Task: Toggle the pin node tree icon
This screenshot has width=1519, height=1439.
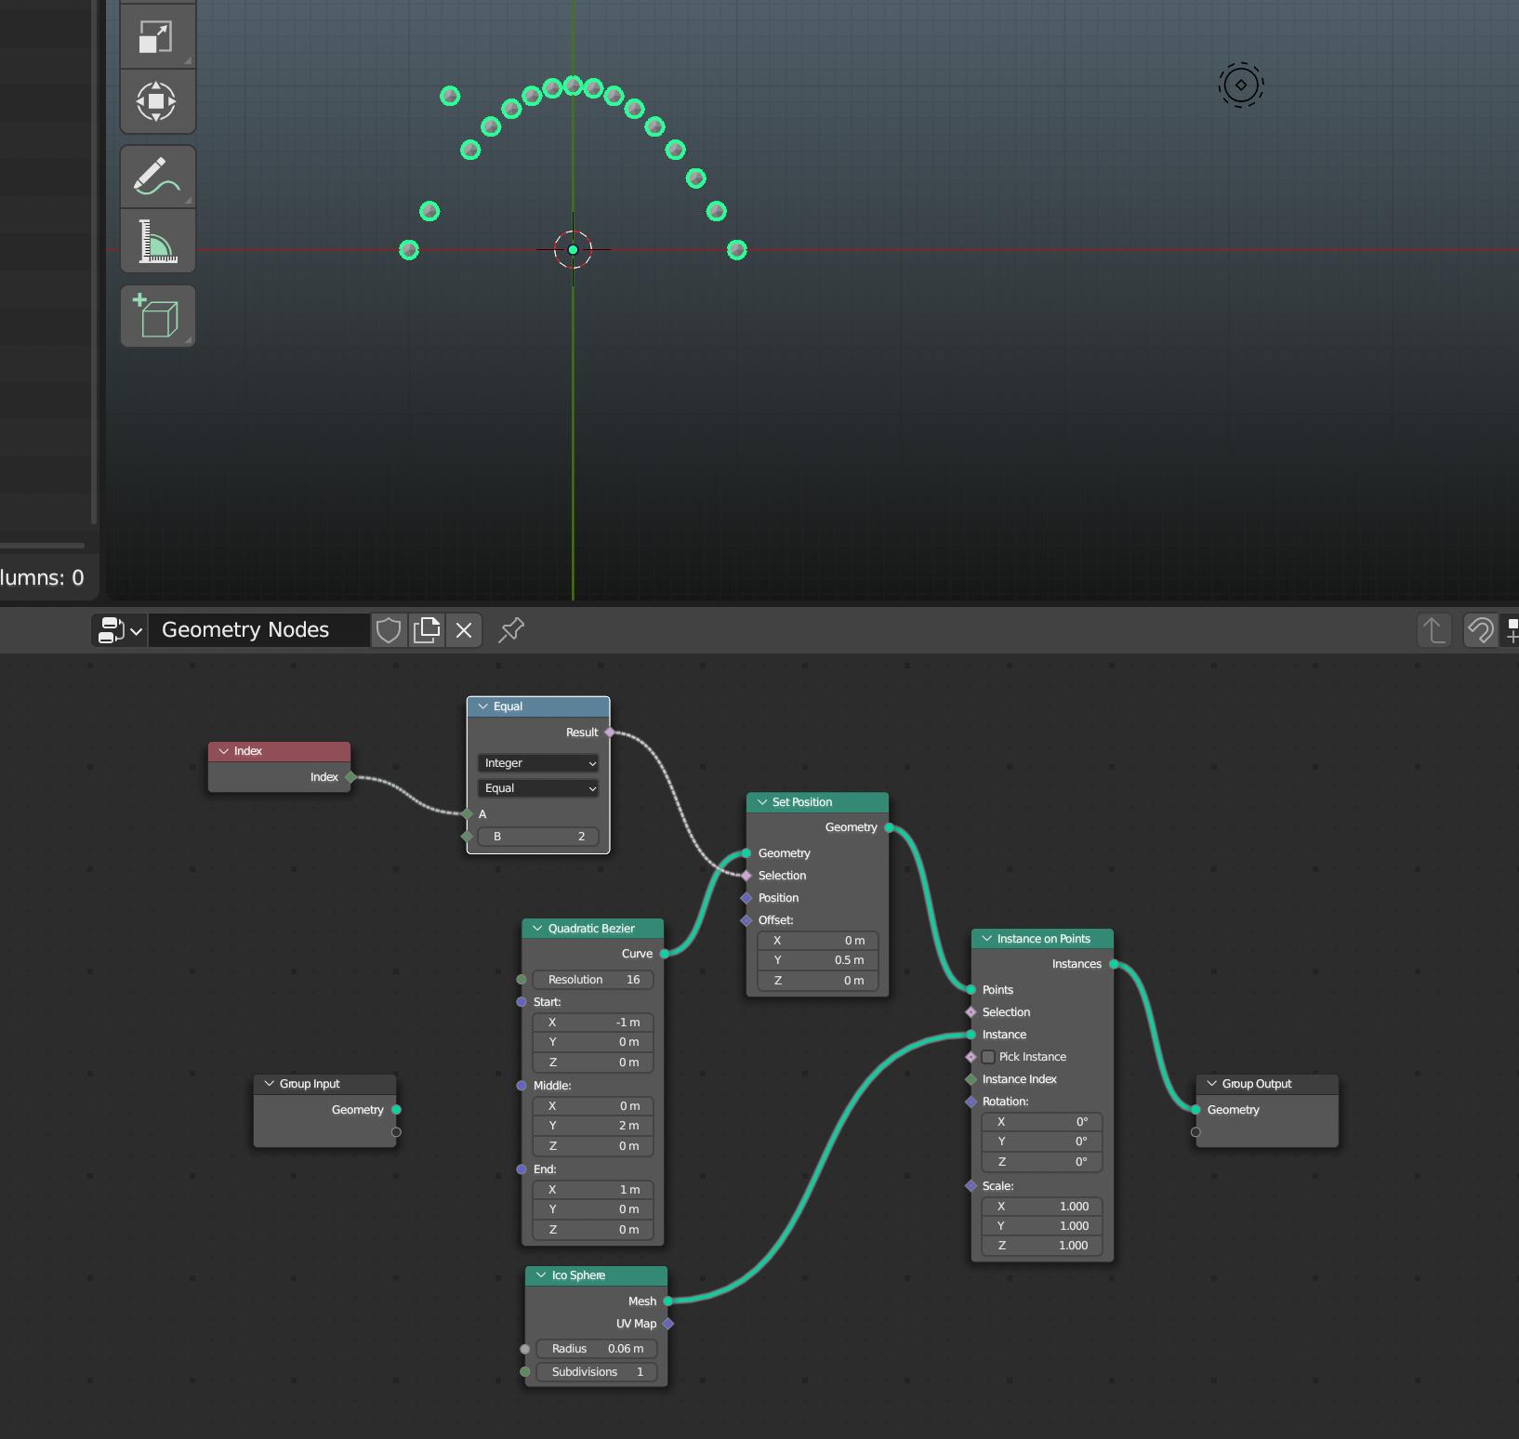Action: click(x=511, y=630)
